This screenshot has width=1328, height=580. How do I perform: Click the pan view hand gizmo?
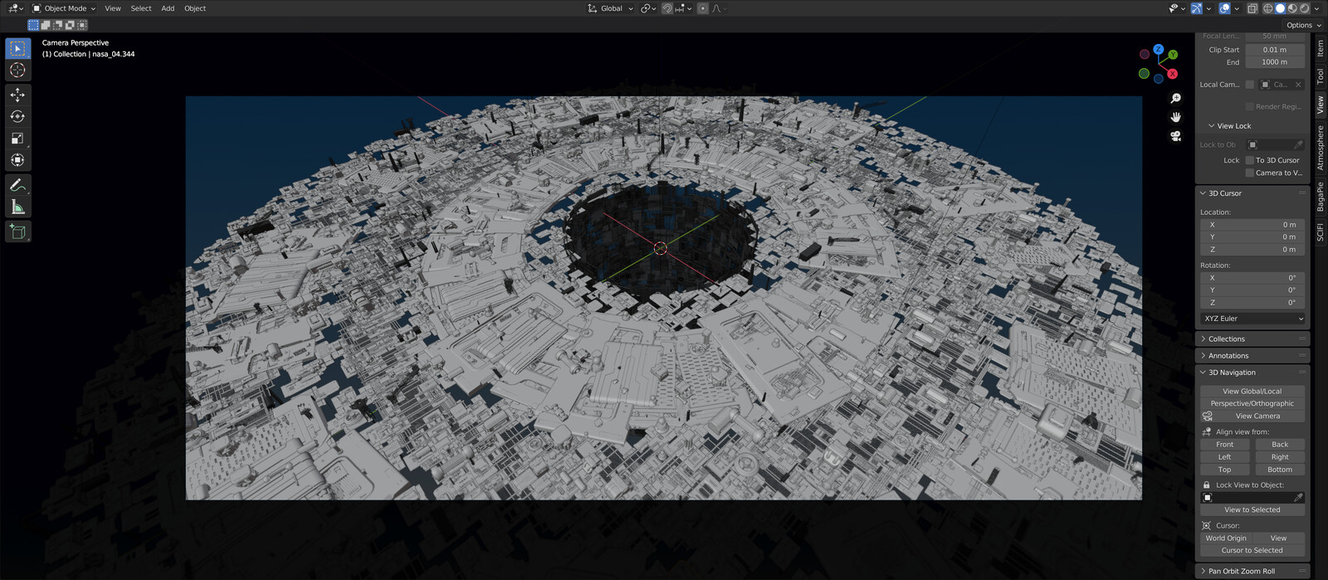[x=1175, y=117]
